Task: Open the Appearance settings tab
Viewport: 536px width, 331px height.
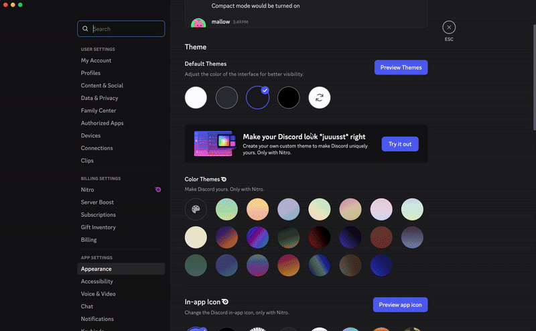Action: pyautogui.click(x=96, y=269)
